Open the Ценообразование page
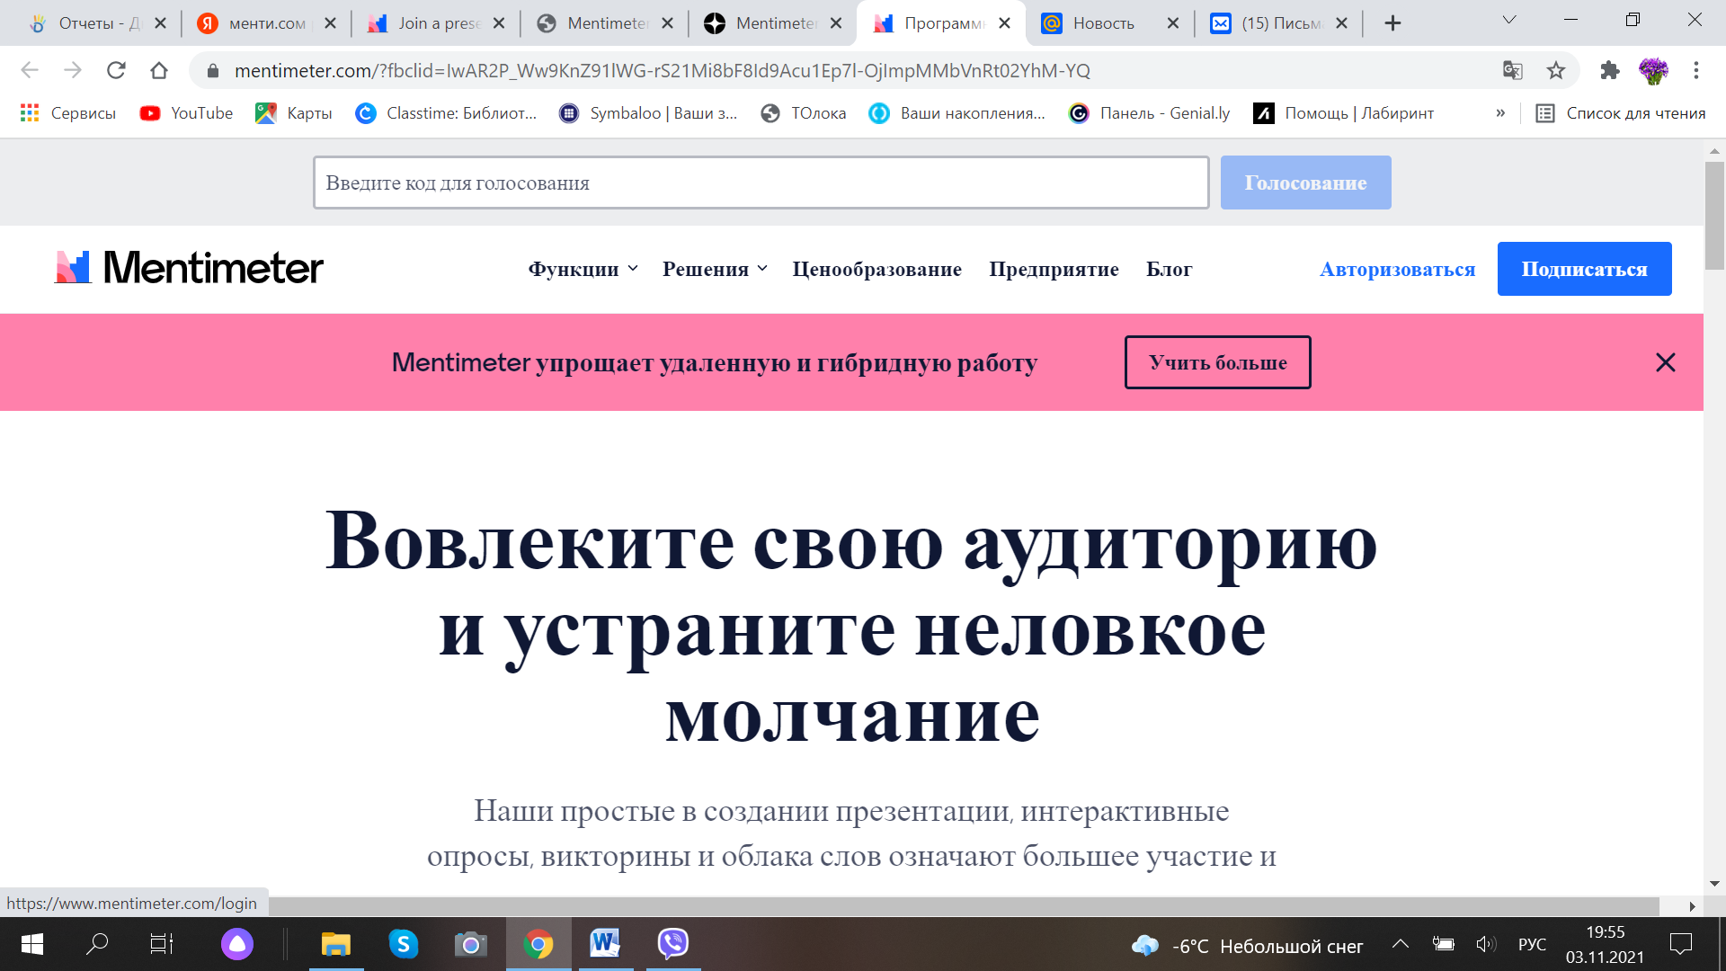1726x971 pixels. click(876, 269)
